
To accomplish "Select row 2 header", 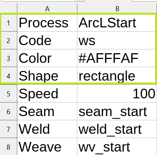I will point(8,40).
